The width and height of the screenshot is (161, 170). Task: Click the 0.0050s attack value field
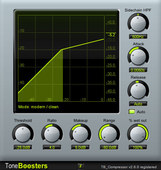138,70
